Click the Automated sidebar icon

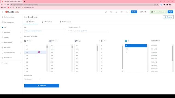pyautogui.click(x=2, y=32)
